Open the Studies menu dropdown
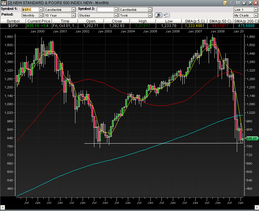This screenshot has width=259, height=211. point(116,15)
